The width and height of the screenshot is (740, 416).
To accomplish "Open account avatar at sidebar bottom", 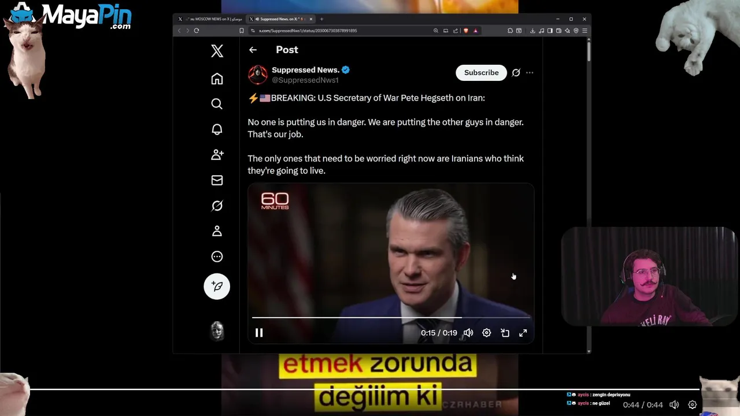I will pyautogui.click(x=217, y=330).
